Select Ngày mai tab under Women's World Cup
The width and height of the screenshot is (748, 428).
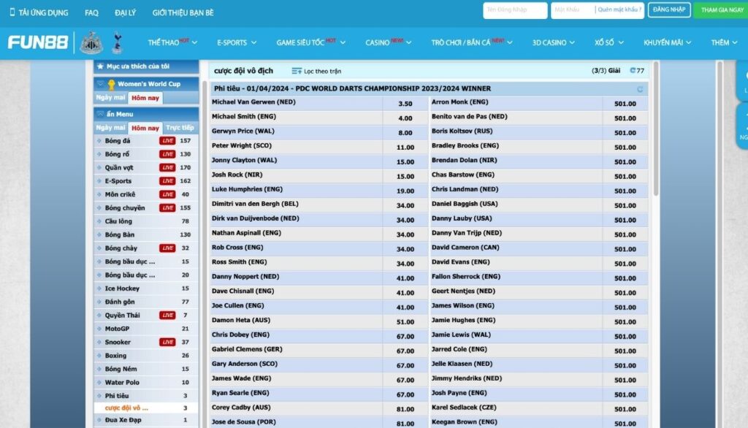coord(111,98)
